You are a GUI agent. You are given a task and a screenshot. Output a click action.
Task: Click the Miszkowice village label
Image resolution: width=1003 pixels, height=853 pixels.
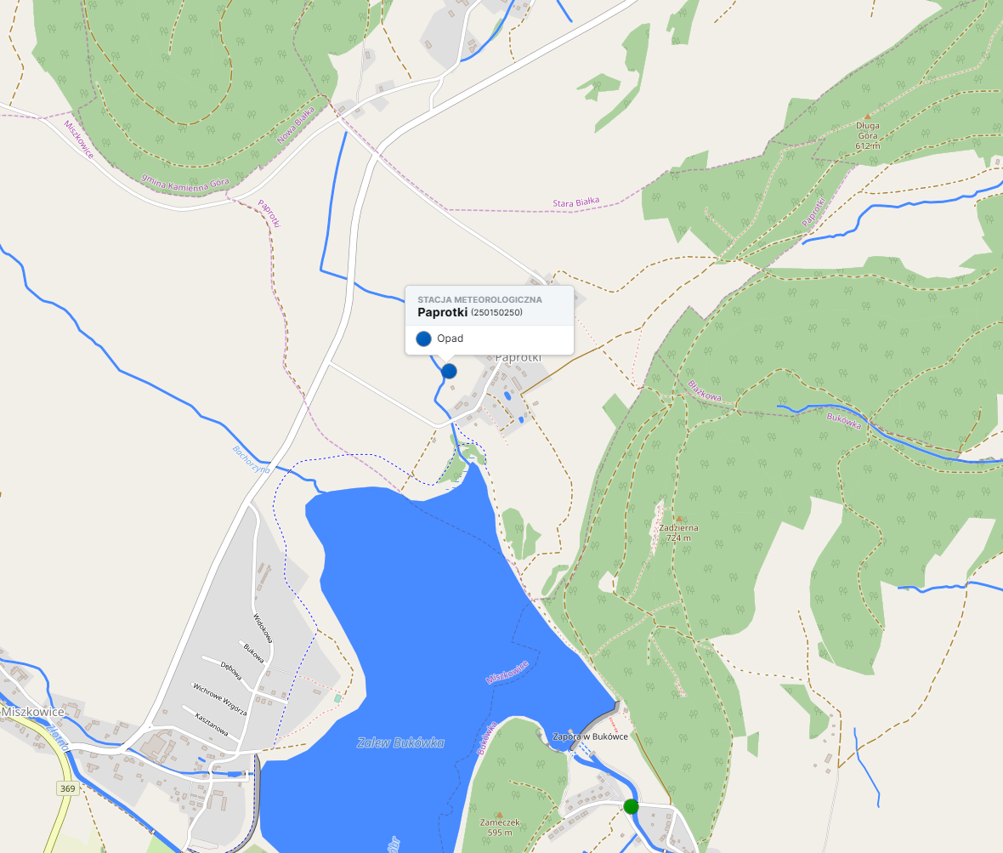tap(32, 712)
